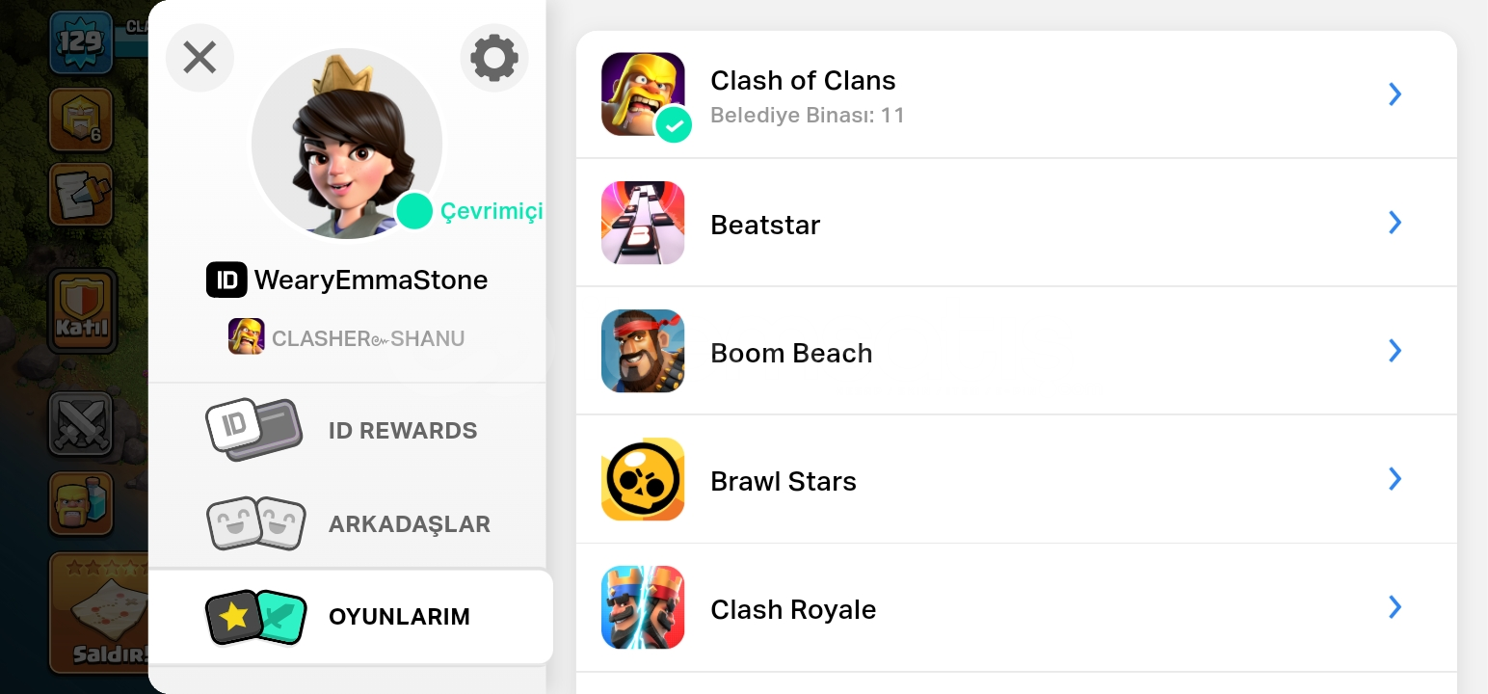Click the Boom Beach game icon
The image size is (1488, 694).
point(643,351)
